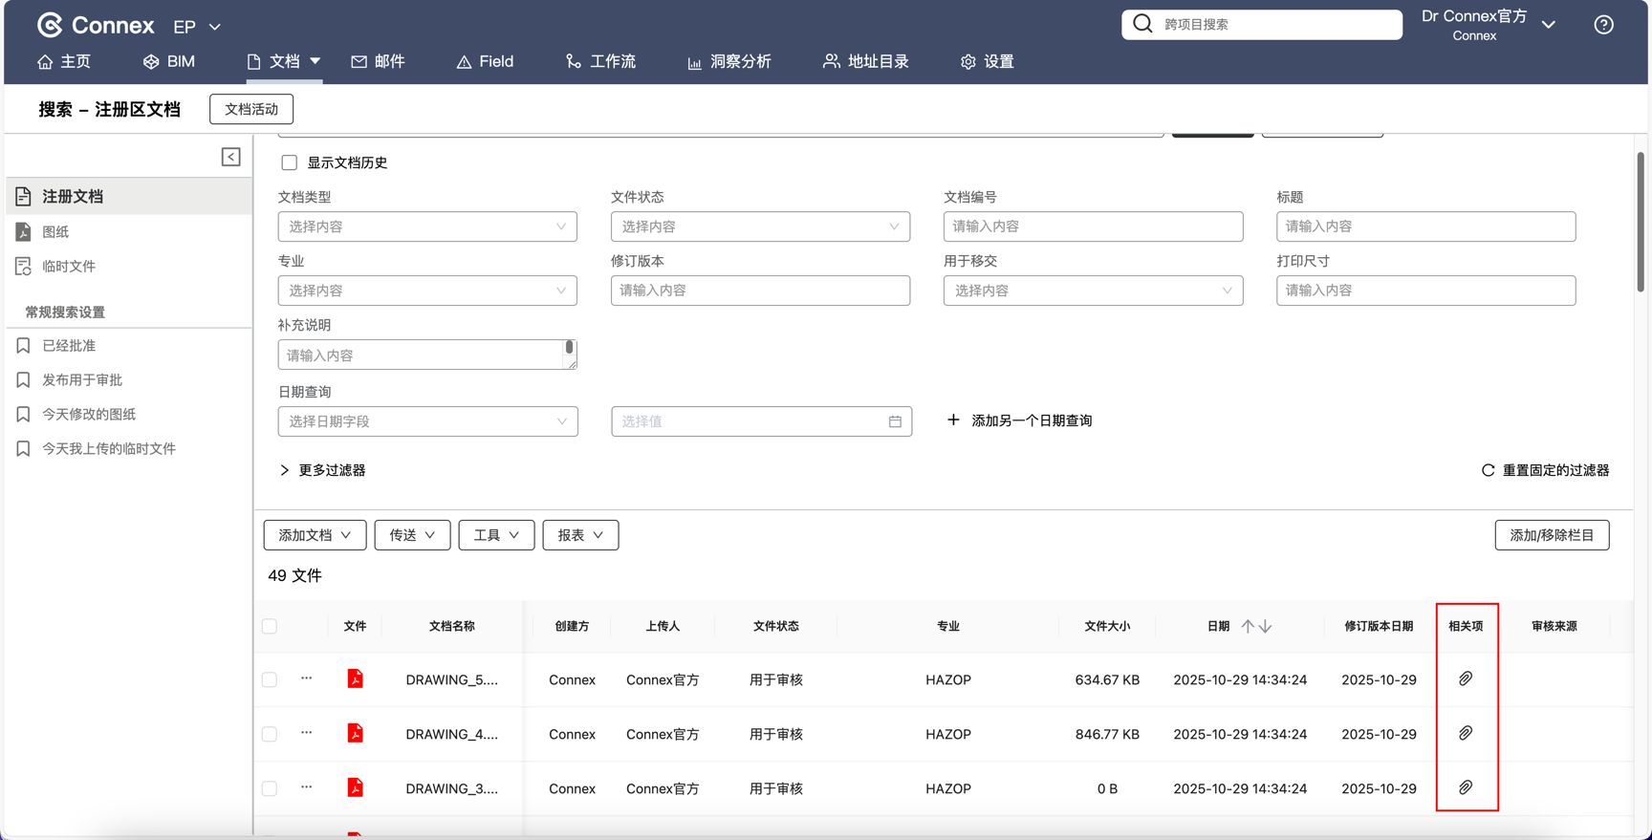Viewport: 1652px width, 840px height.
Task: Go to the 洞察分析 tab
Action: coord(728,61)
